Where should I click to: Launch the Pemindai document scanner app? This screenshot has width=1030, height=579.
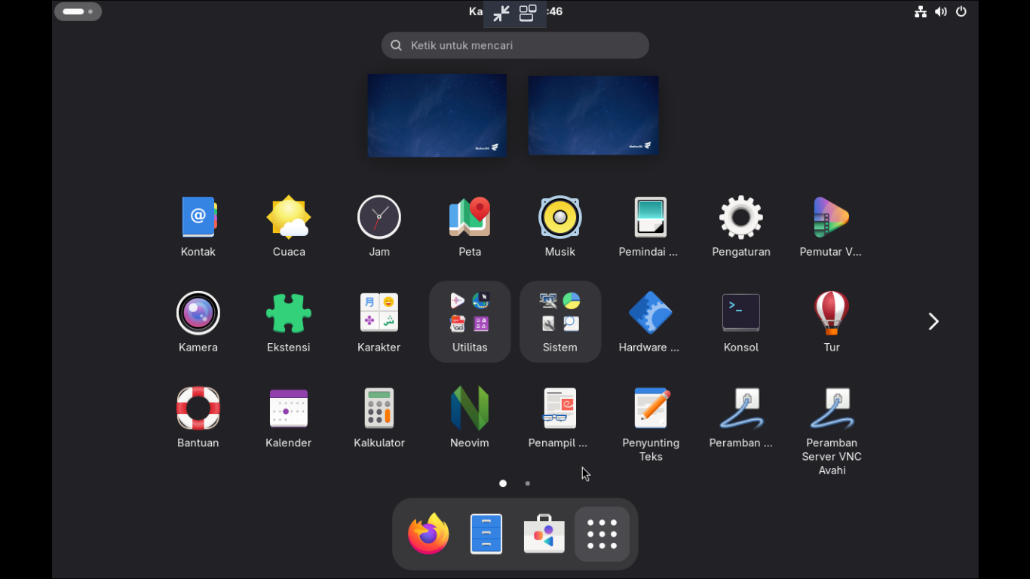coord(650,226)
